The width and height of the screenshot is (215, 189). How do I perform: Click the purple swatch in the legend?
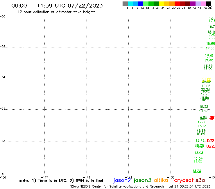click(193, 3)
